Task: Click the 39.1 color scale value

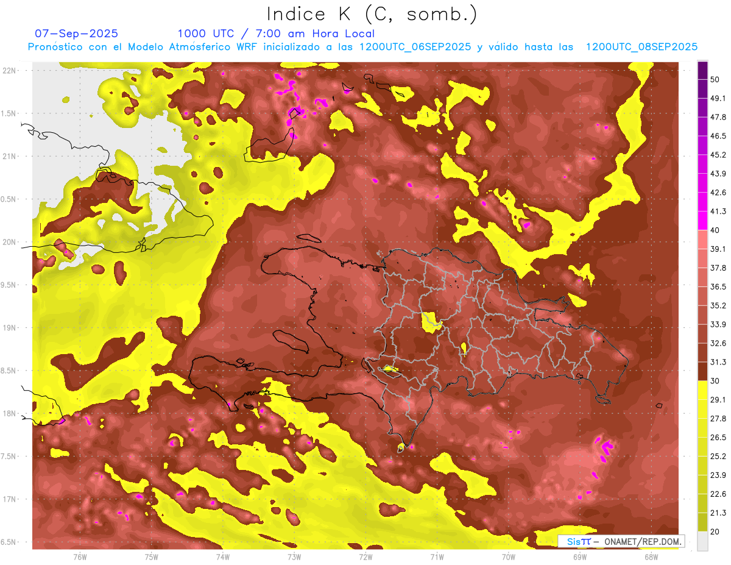Action: (718, 249)
